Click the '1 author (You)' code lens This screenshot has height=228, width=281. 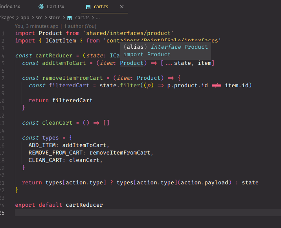click(80, 26)
